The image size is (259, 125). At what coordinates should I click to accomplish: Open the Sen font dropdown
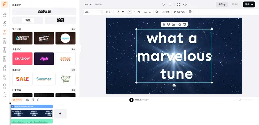[92, 12]
